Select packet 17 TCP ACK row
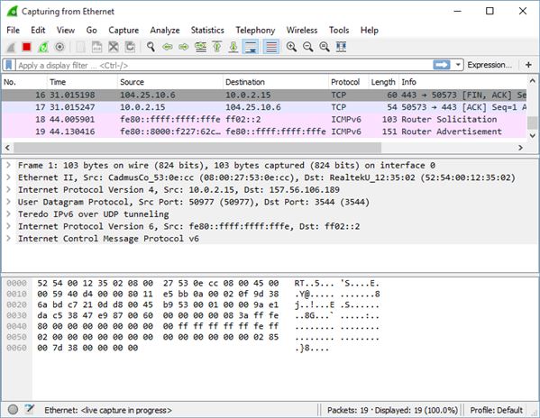The width and height of the screenshot is (540, 418). pyautogui.click(x=264, y=107)
